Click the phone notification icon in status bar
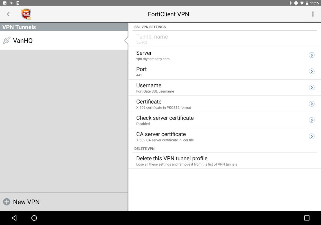Viewport: 321px width, 225px height. pos(18,3)
